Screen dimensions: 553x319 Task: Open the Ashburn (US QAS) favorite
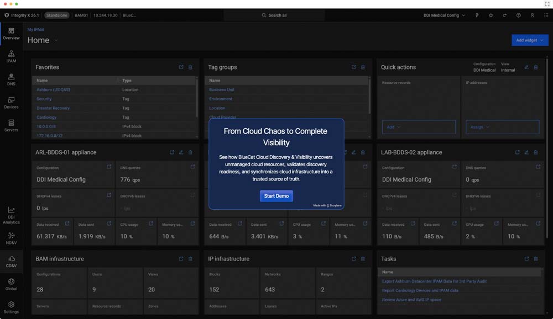click(x=53, y=90)
